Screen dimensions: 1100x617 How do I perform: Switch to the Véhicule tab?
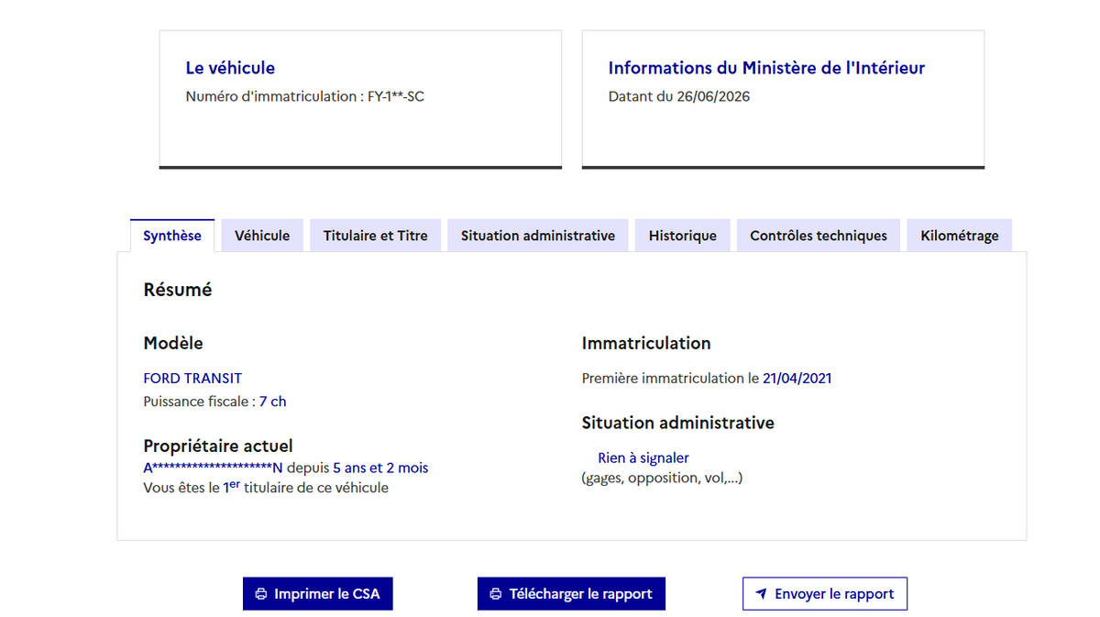(x=262, y=236)
